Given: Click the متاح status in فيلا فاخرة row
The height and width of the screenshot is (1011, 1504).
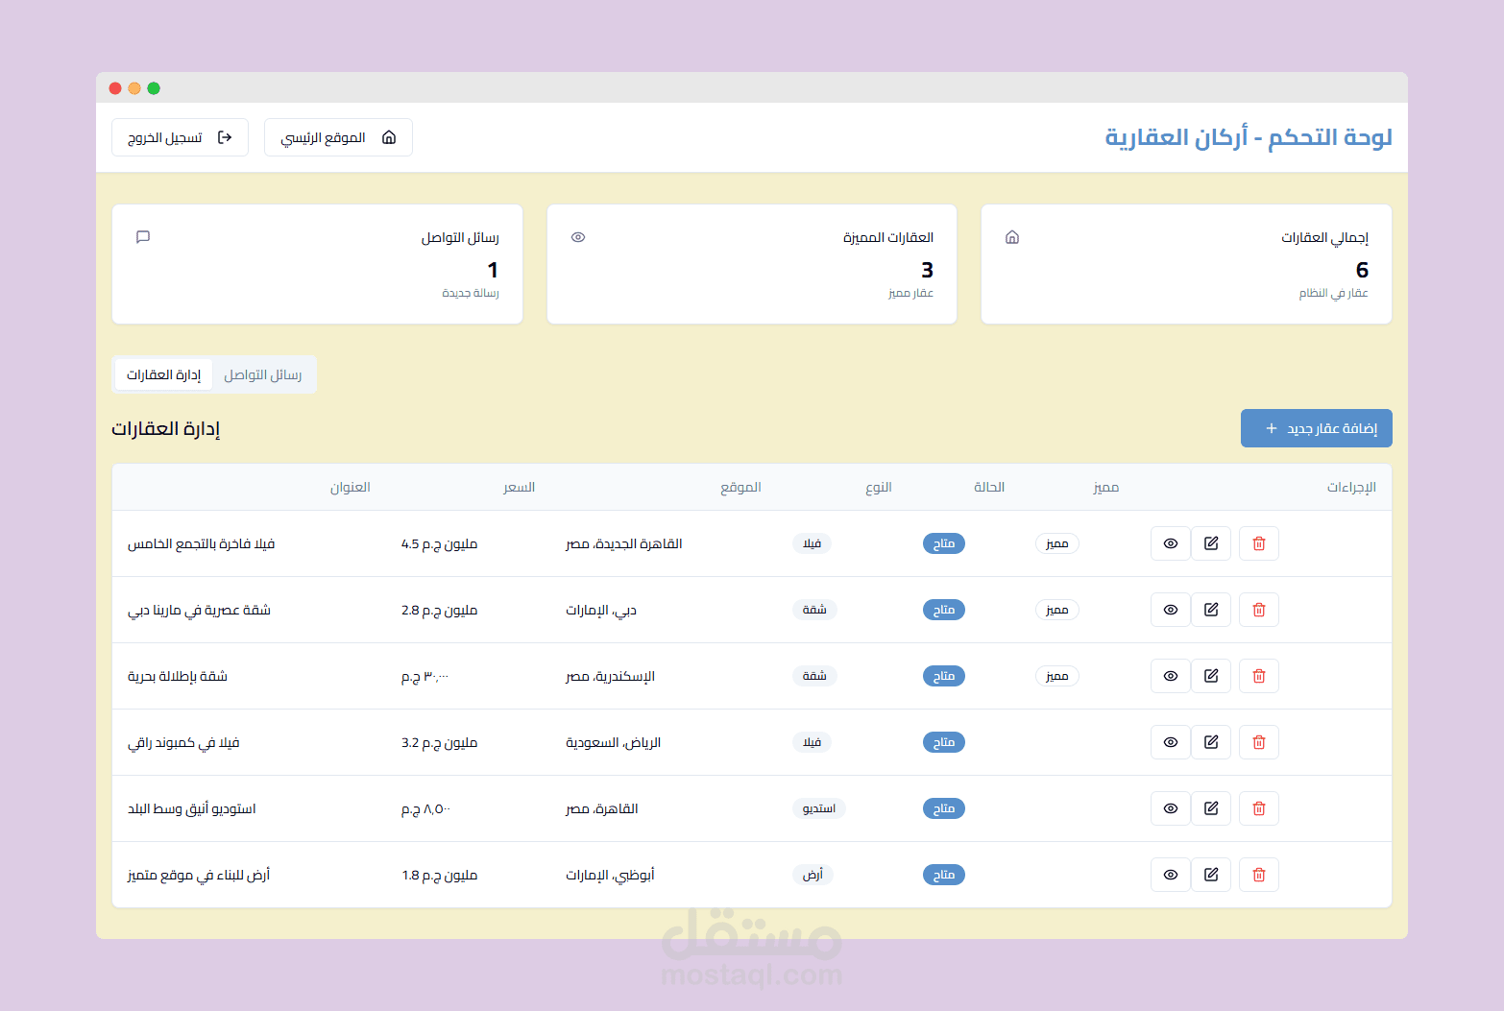Looking at the screenshot, I should tap(944, 543).
